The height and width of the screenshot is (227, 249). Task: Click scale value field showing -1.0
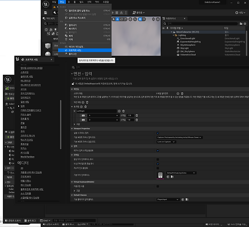[130, 115]
